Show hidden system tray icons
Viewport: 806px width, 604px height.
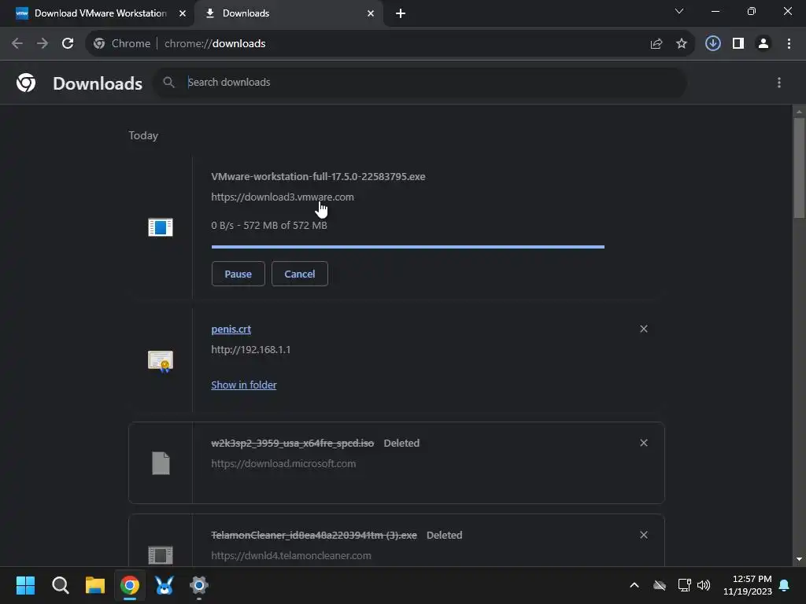[x=634, y=585]
